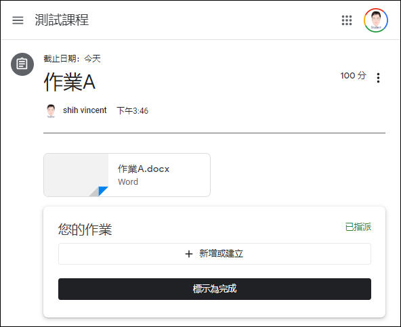Open the three-dot assignment options menu
This screenshot has width=401, height=327.
click(x=378, y=78)
